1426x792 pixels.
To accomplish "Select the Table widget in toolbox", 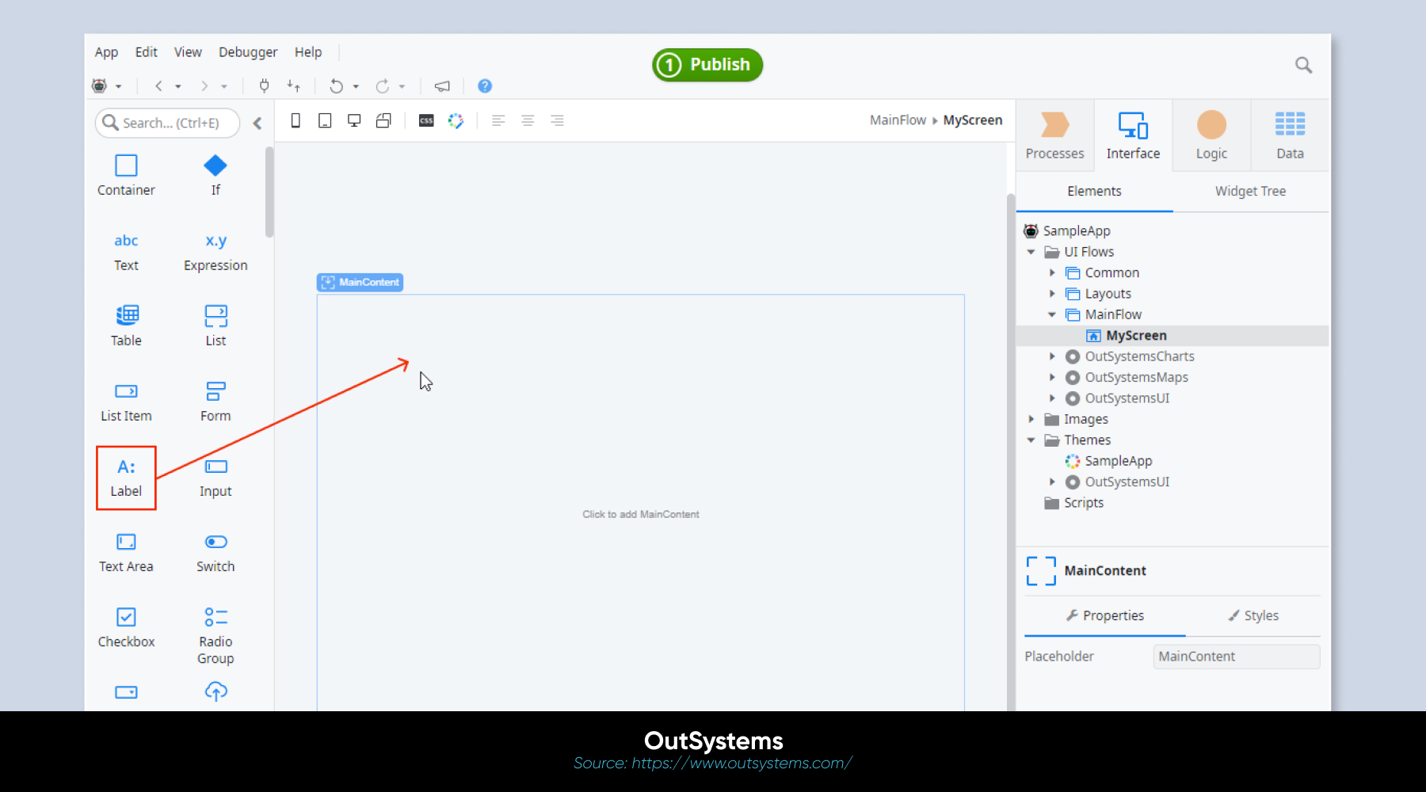I will 126,316.
